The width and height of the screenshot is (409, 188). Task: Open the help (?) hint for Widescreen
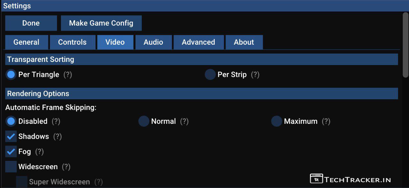(x=66, y=167)
